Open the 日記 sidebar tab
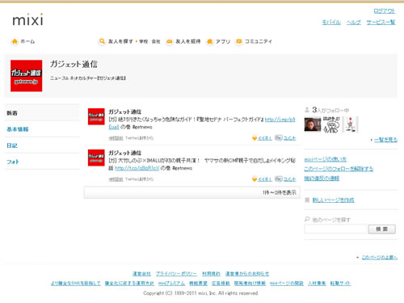The image size is (404, 303). (x=42, y=145)
